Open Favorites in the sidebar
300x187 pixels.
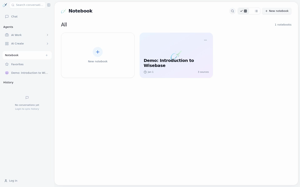pyautogui.click(x=27, y=64)
